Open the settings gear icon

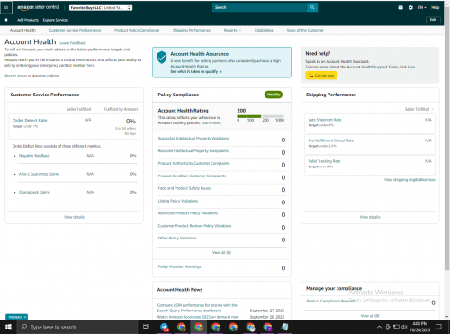(x=410, y=7)
